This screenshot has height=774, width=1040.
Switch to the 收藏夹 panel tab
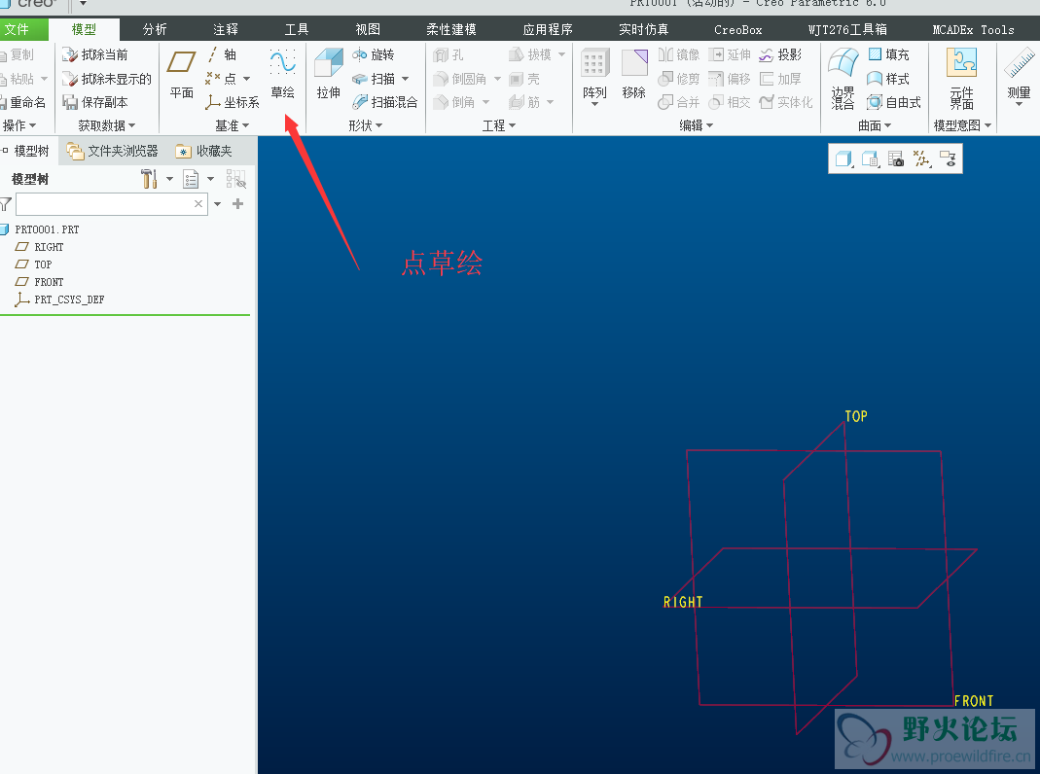pos(204,151)
